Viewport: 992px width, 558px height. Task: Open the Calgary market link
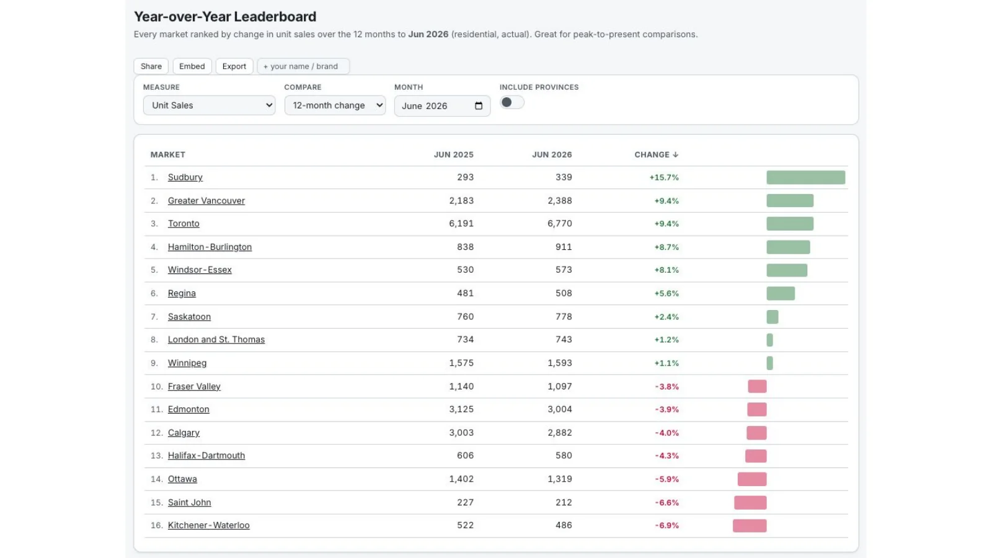coord(184,433)
